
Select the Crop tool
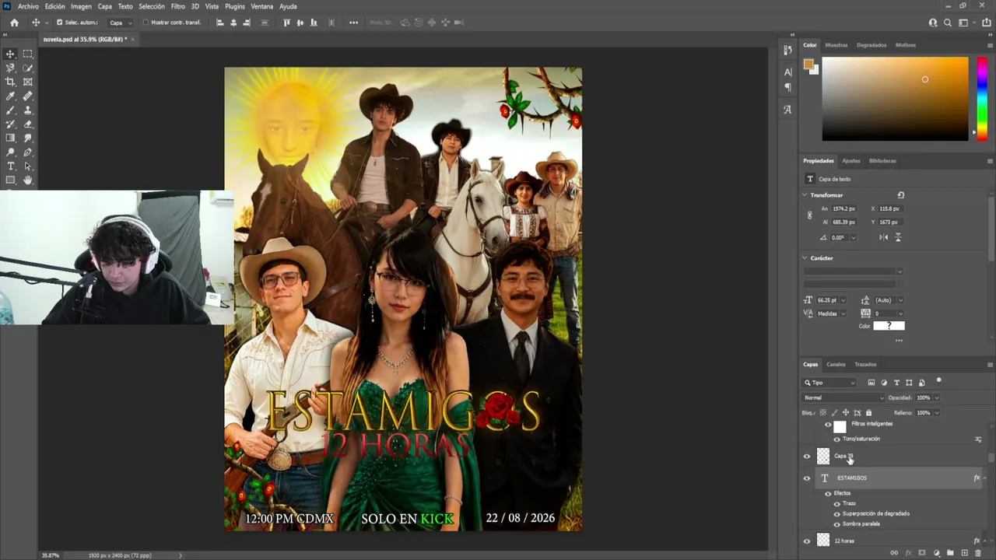[x=10, y=82]
